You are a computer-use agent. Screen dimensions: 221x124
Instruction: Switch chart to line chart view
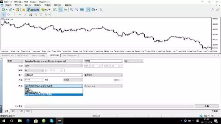(x=65, y=10)
